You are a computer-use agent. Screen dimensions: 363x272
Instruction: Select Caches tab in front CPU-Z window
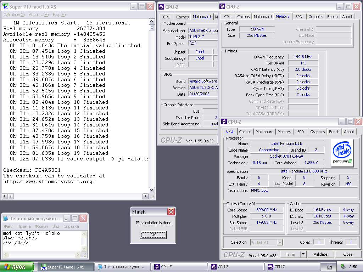coord(245,132)
